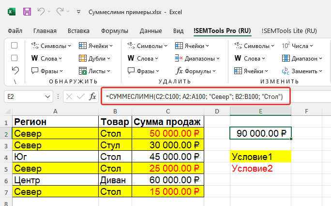Select the Условие2 cell
The width and height of the screenshot is (331, 206).
point(260,168)
